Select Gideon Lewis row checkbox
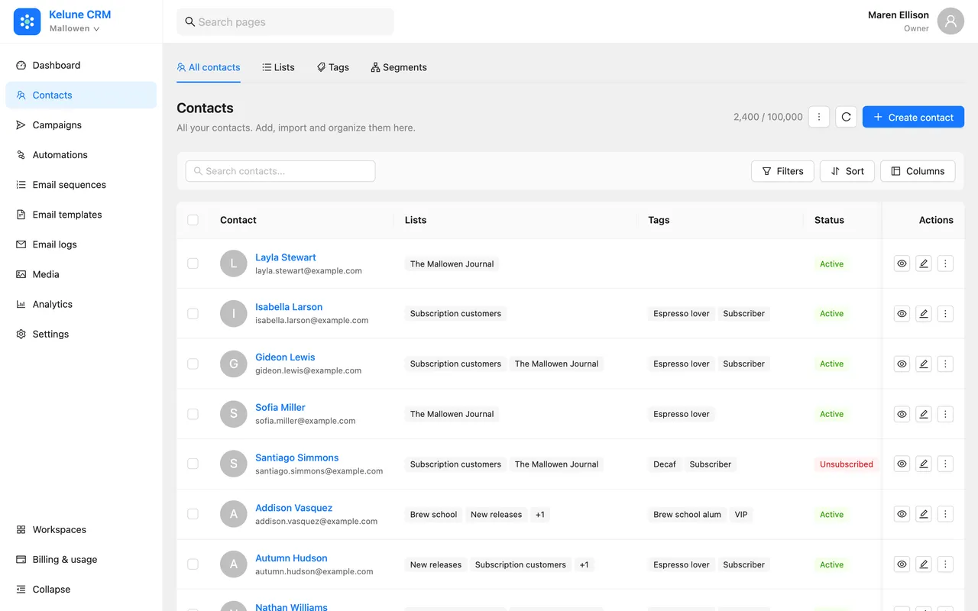 click(193, 364)
